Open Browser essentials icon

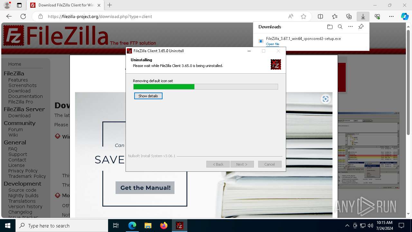coord(377,16)
